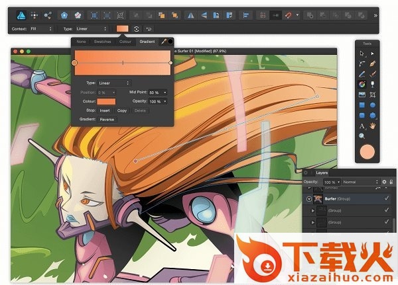The width and height of the screenshot is (398, 285).
Task: Switch to the Colour tab
Action: [125, 42]
